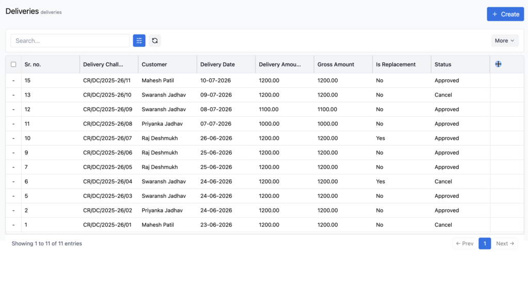Toggle the select-all checkbox in the header
This screenshot has width=528, height=286.
click(x=13, y=64)
